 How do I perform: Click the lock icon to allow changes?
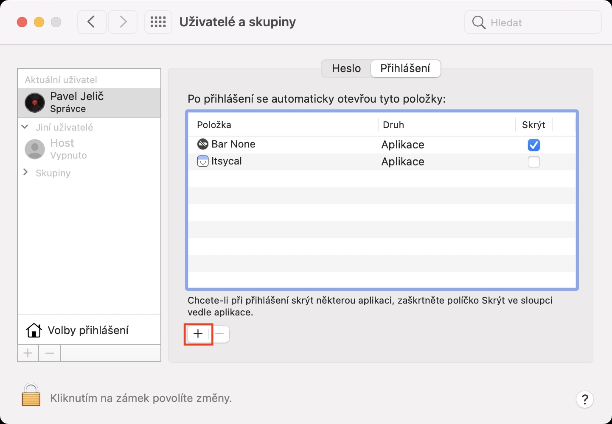(x=31, y=395)
